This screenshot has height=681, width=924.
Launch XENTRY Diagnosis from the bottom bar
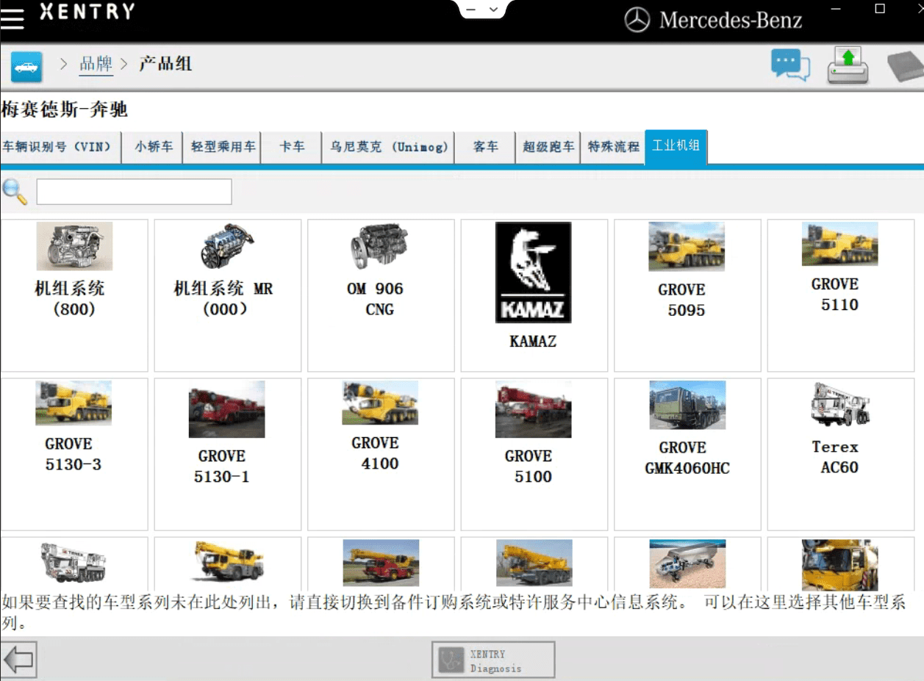point(493,659)
